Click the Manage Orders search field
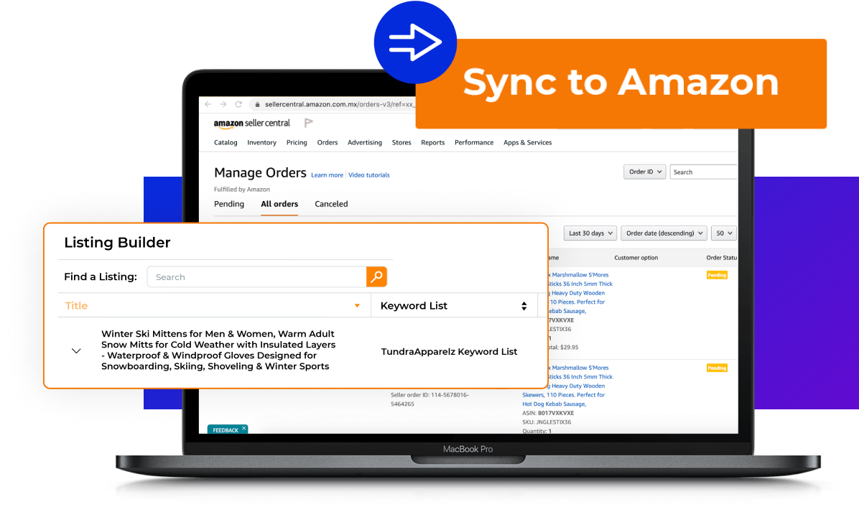This screenshot has width=859, height=507. [703, 172]
